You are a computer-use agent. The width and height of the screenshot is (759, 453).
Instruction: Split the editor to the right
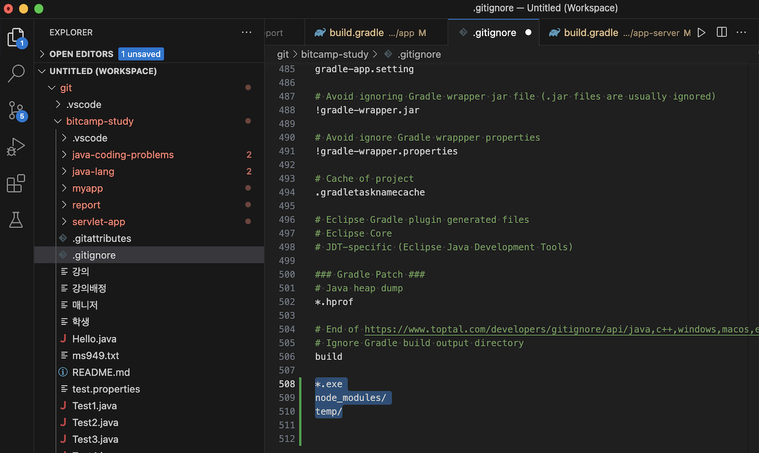pyautogui.click(x=722, y=33)
